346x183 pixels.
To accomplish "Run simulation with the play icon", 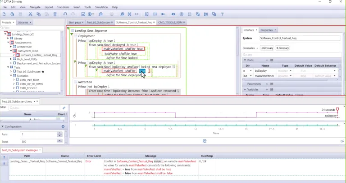I will [x=90, y=14].
